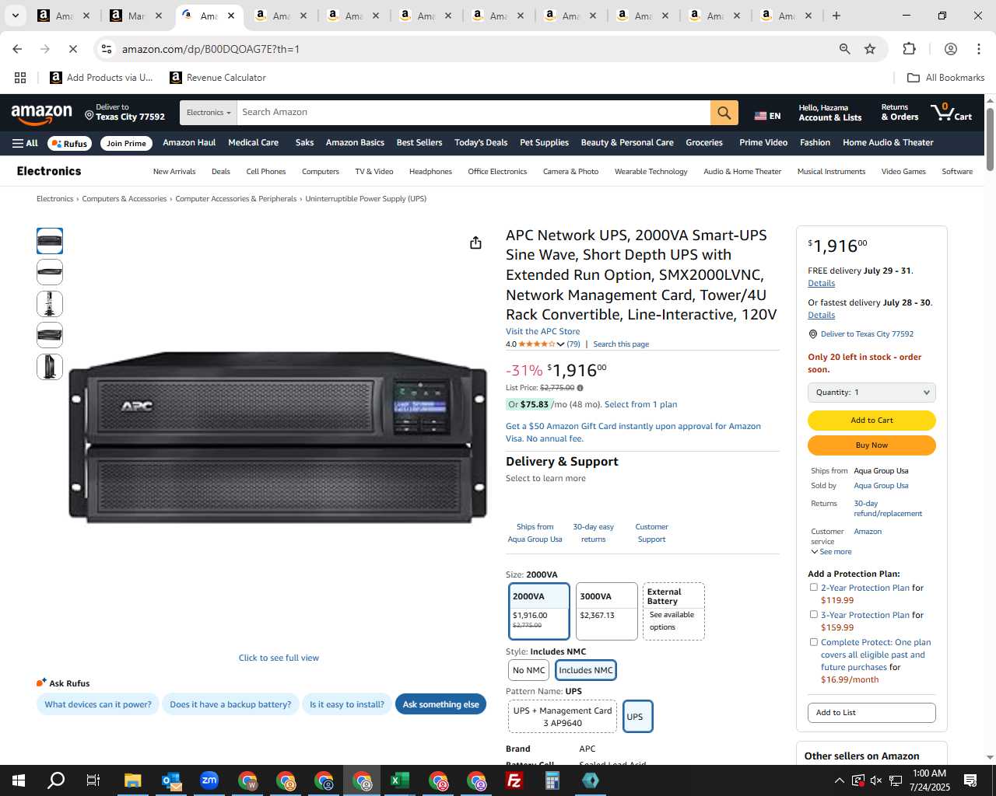Image resolution: width=996 pixels, height=796 pixels.
Task: Open the tab search dropdown arrow
Action: tap(15, 16)
